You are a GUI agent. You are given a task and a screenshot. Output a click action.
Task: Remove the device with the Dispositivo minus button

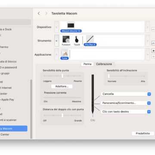tap(153, 29)
